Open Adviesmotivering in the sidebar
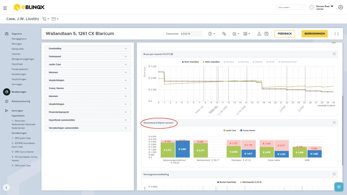347x195 pixels. pyautogui.click(x=21, y=101)
